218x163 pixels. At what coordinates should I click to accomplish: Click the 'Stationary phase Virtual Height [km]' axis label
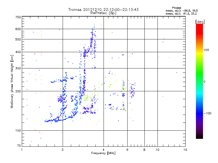(x=12, y=82)
